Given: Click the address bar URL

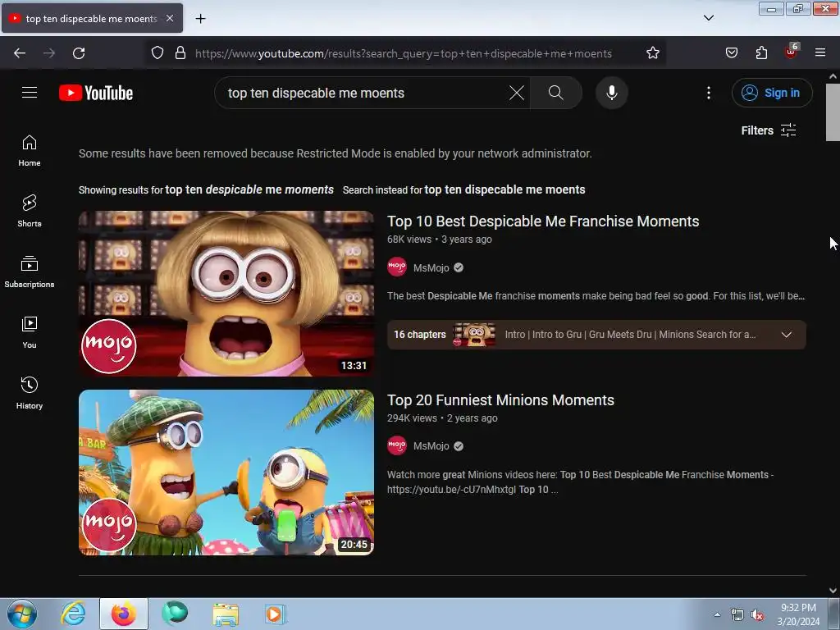Looking at the screenshot, I should pos(404,53).
